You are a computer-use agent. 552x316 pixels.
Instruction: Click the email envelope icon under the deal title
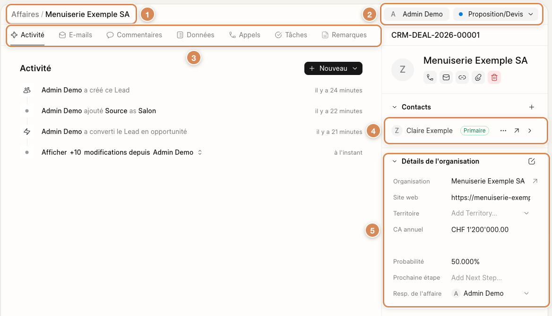click(446, 77)
